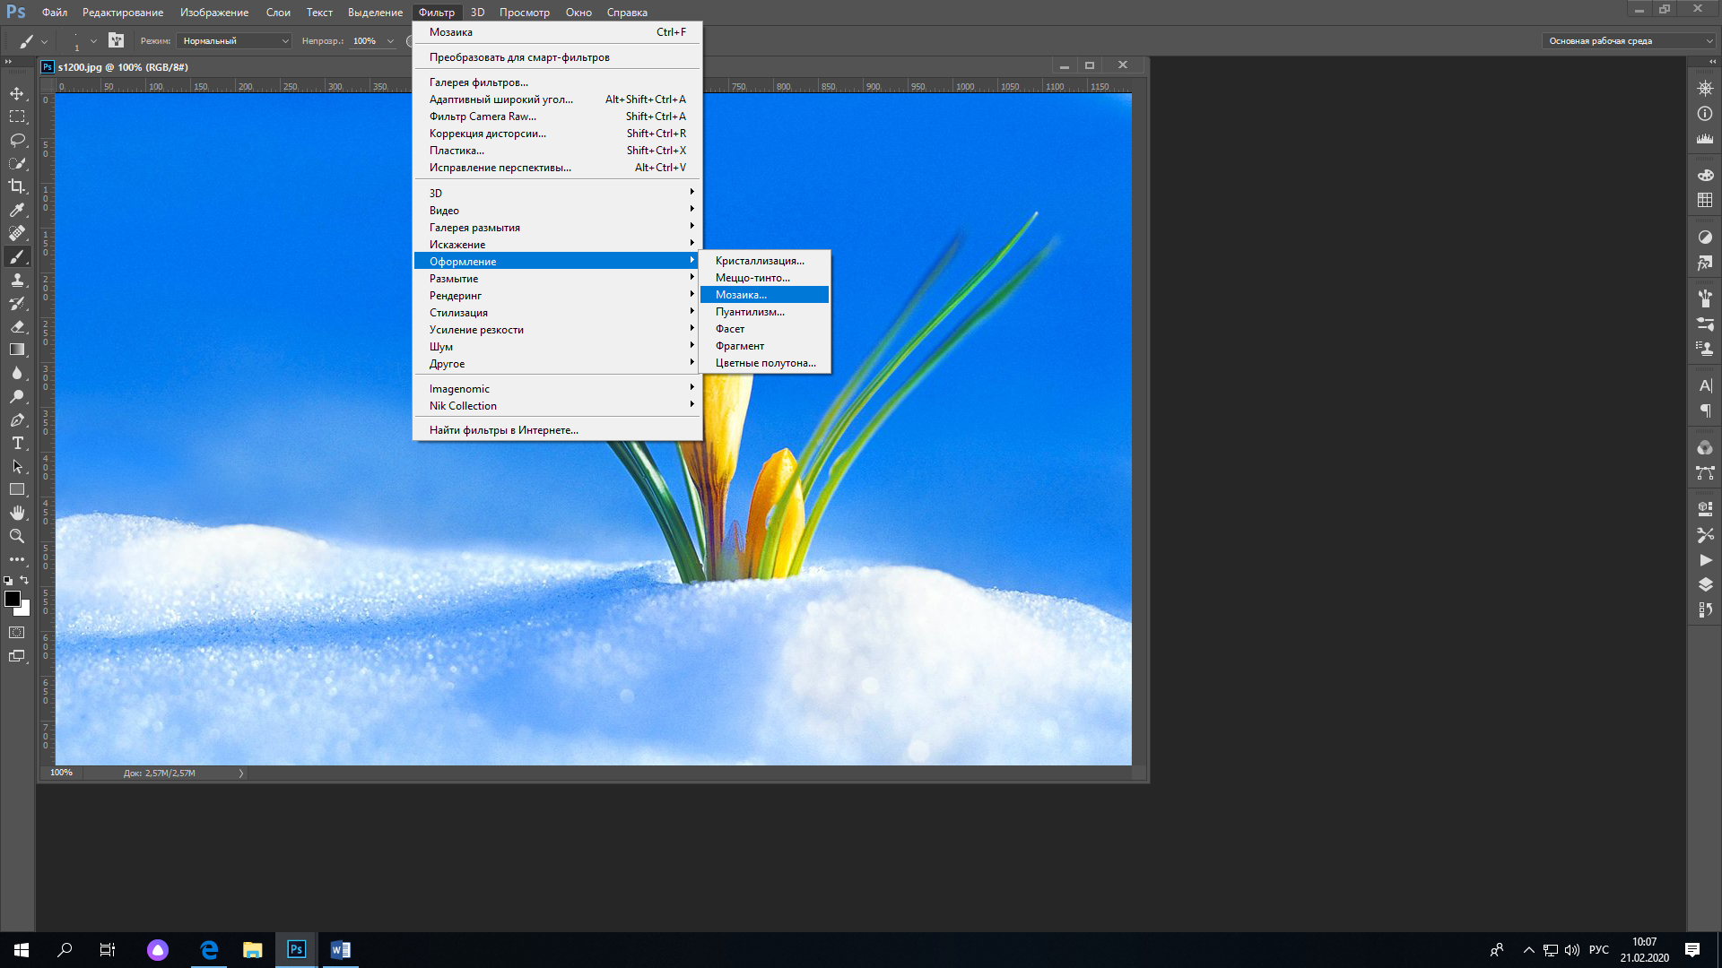Open the 'Изображение' menu
This screenshot has height=968, width=1722.
213,13
